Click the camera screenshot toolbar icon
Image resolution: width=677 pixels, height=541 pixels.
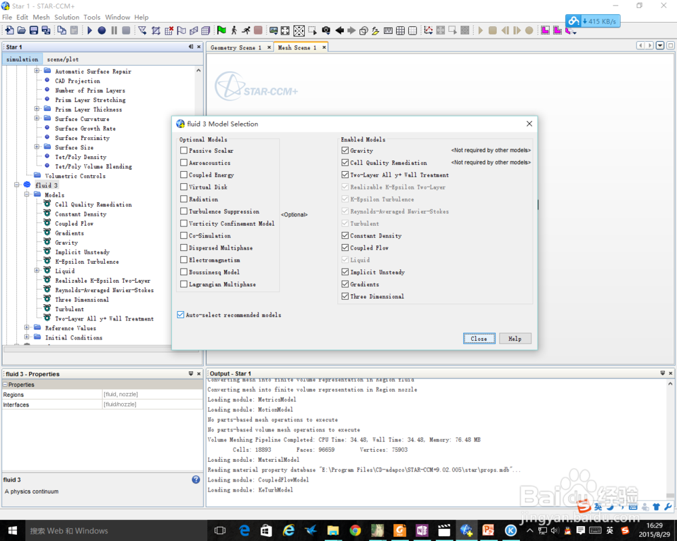click(x=326, y=30)
